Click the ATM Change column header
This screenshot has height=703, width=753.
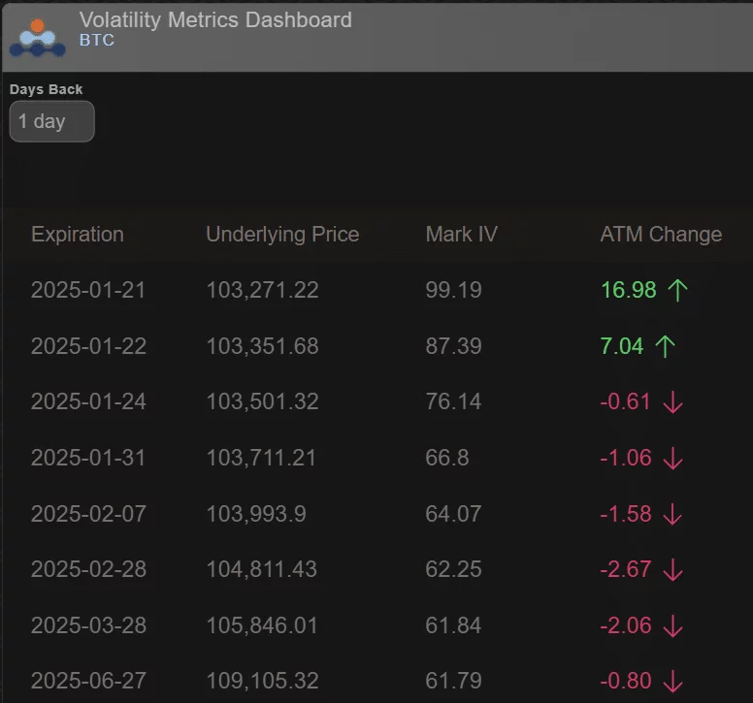click(x=661, y=235)
